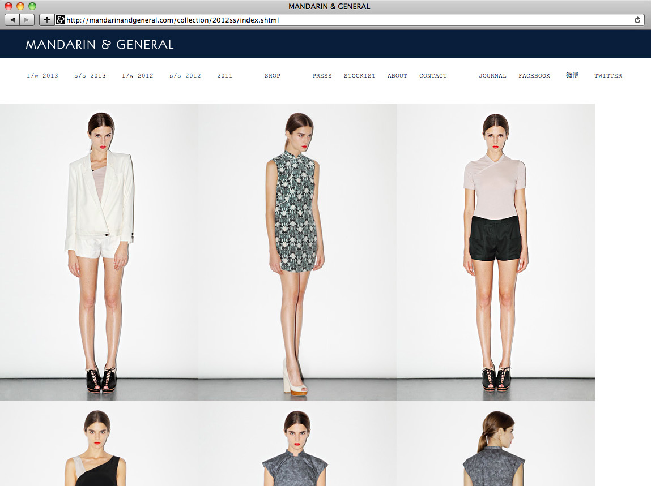Click the browser back navigation arrow
The image size is (651, 486).
12,19
